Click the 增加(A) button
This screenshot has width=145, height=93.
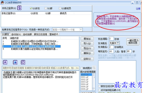click(x=87, y=39)
